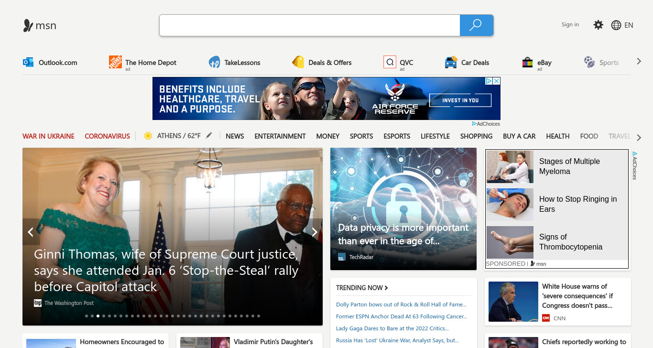The image size is (653, 348).
Task: Show more shortcut links with right chevron
Action: 639,61
